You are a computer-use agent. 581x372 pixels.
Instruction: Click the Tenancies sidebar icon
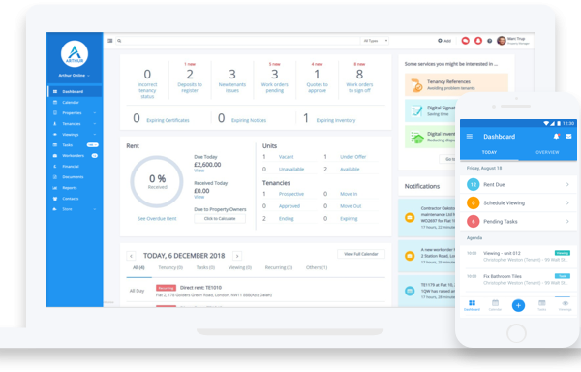(55, 124)
